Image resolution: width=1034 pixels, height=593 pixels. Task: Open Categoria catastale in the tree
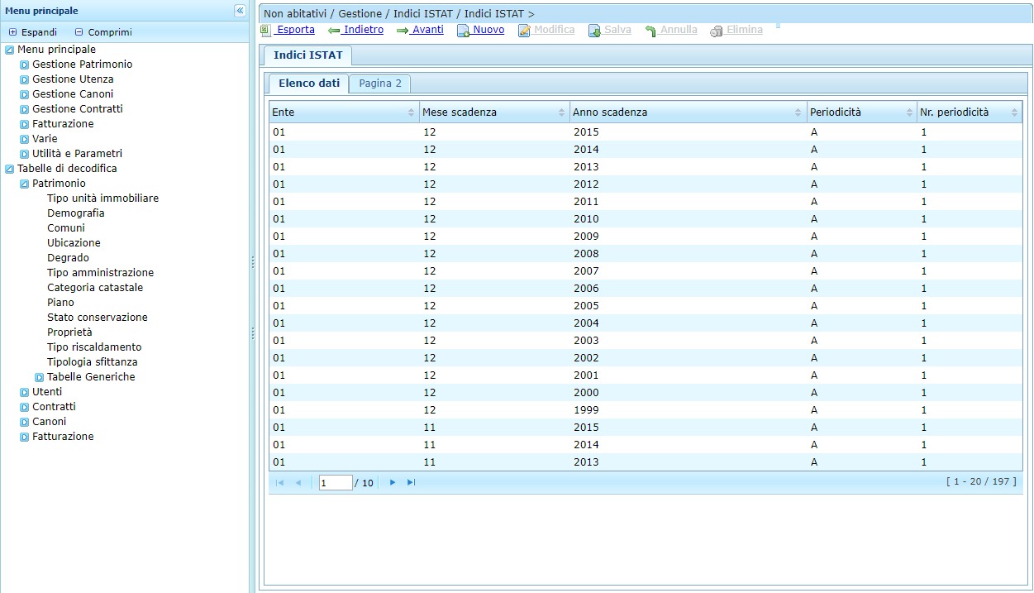click(x=95, y=288)
